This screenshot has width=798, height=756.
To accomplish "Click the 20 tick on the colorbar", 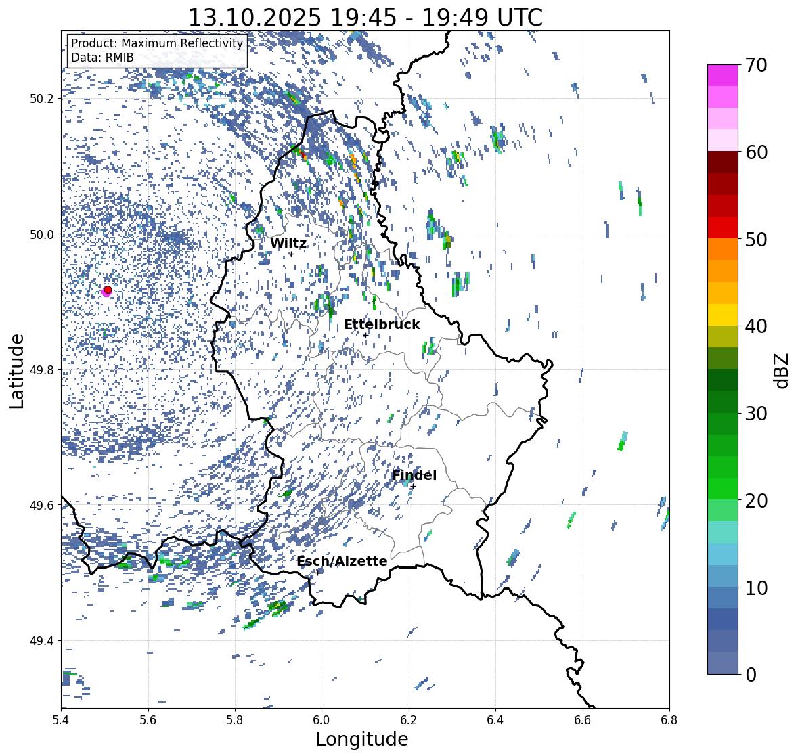I will click(x=756, y=501).
